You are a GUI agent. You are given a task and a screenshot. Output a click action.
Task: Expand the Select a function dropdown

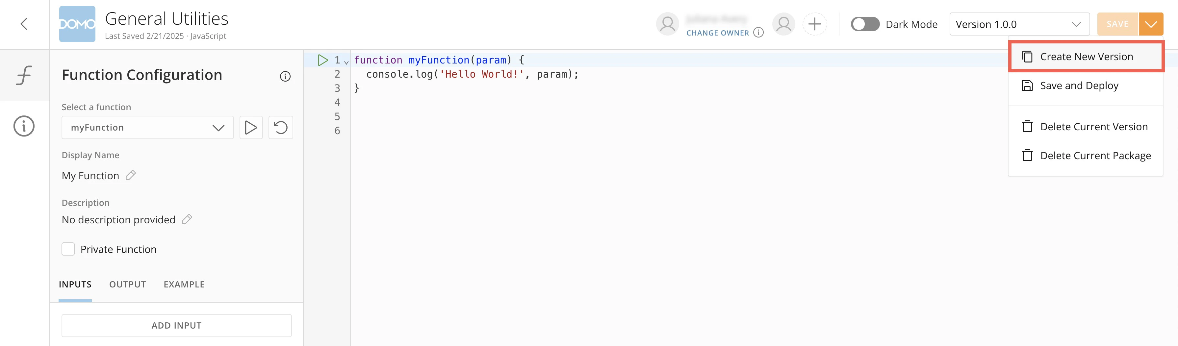pos(148,128)
